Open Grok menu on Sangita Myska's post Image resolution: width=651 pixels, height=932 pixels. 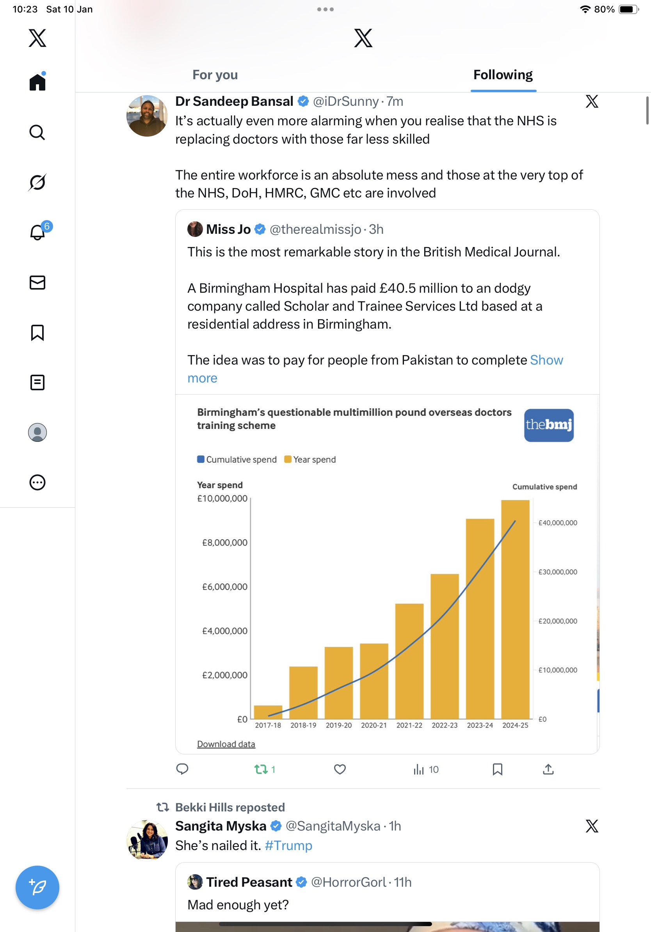click(x=592, y=826)
